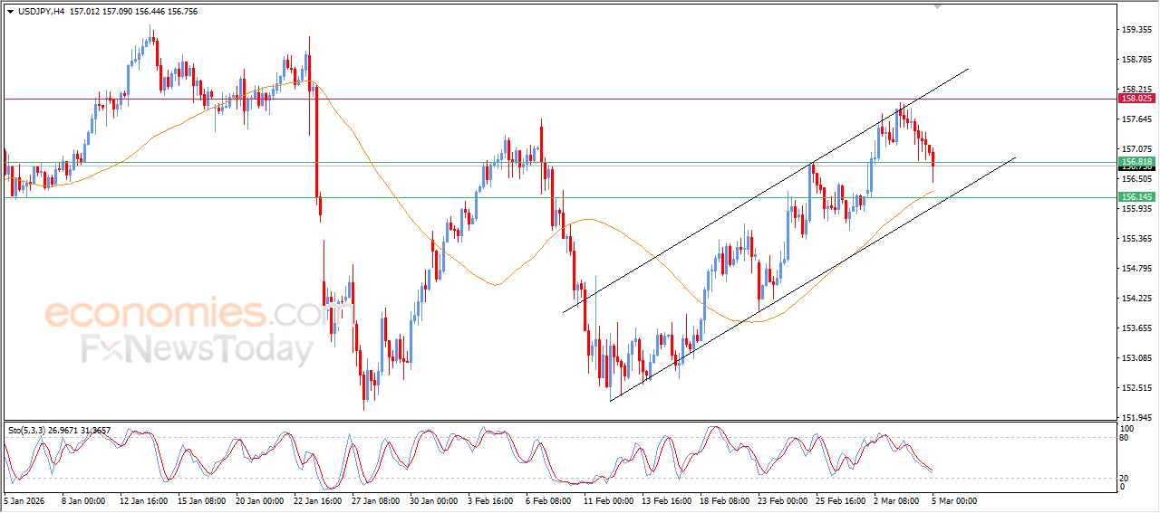Click the 5 Jan 2026 date label
1160x513 pixels.
[24, 500]
